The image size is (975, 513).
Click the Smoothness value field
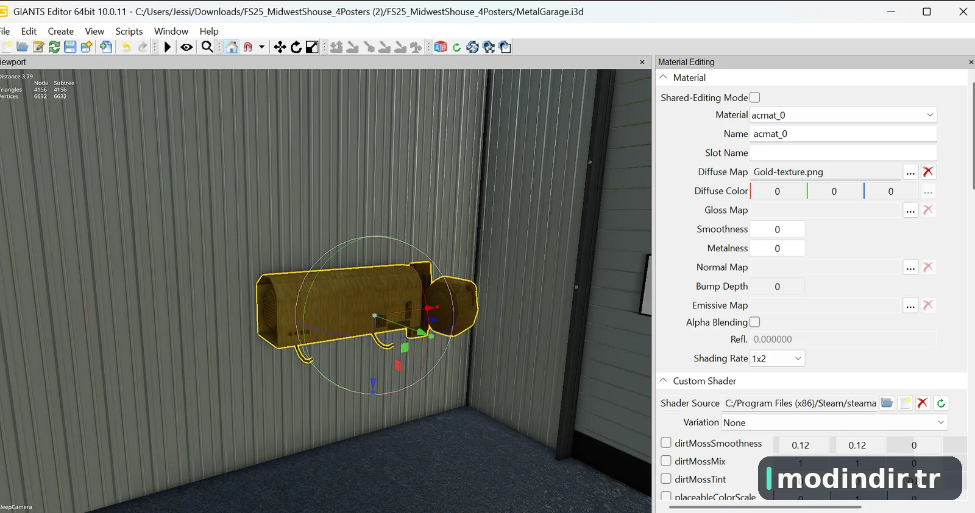pos(778,229)
